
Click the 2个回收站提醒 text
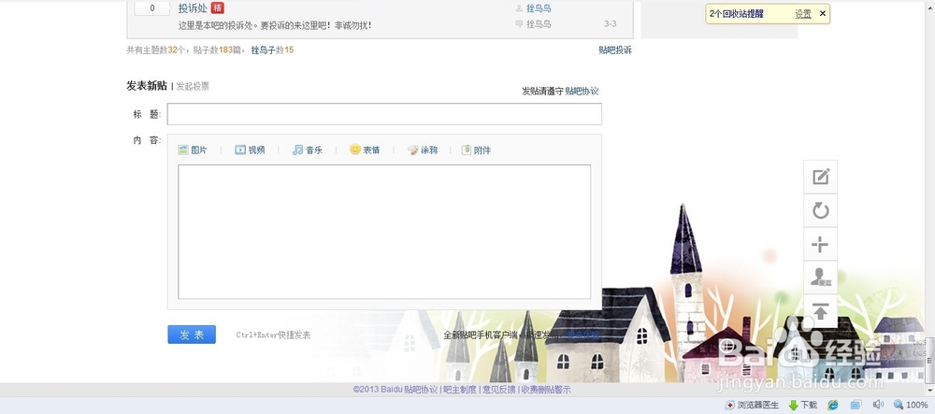tap(737, 14)
